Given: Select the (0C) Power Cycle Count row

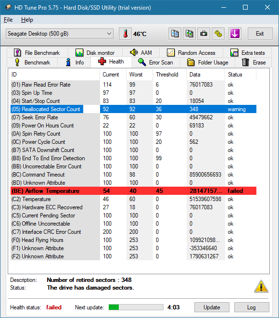Looking at the screenshot, I should [x=133, y=142].
